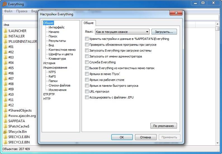Image resolution: width=222 pixels, height=154 pixels.
Task: Click Отмена to cancel settings
Action: (146, 137)
